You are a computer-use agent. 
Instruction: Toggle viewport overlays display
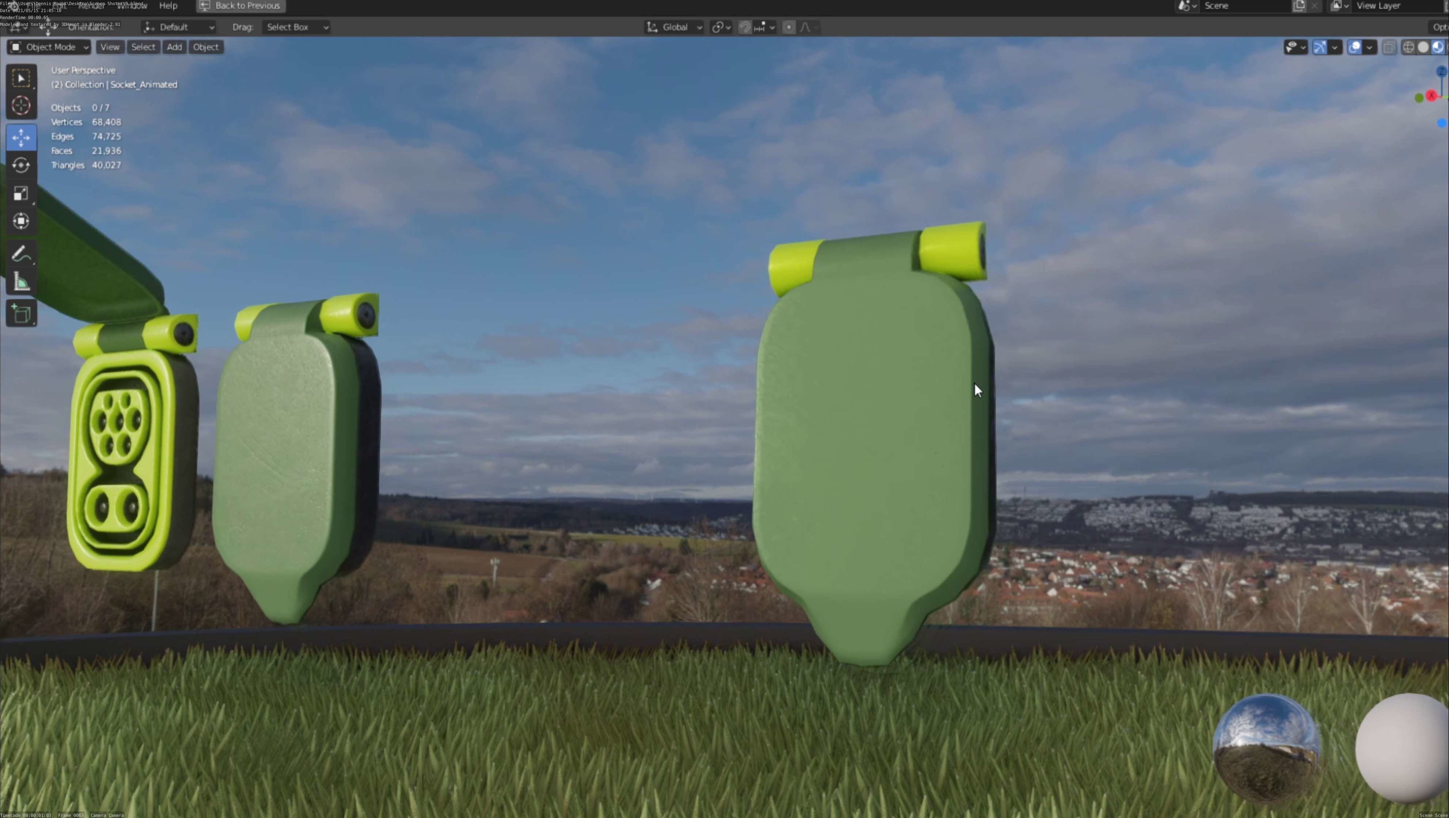[1354, 47]
